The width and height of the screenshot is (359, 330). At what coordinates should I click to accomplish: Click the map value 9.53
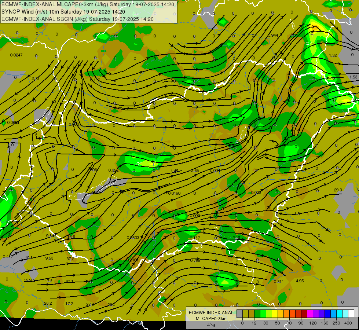click(49, 258)
